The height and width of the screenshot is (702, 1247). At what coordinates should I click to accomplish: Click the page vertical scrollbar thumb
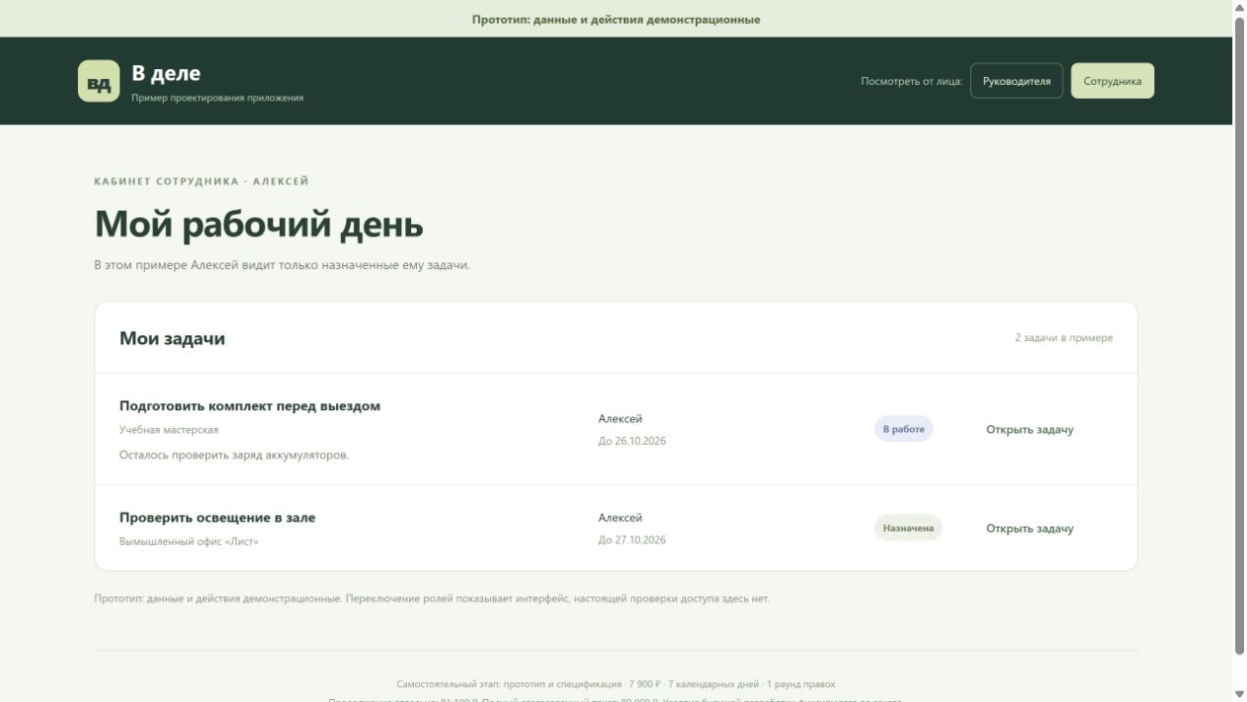tap(1239, 335)
